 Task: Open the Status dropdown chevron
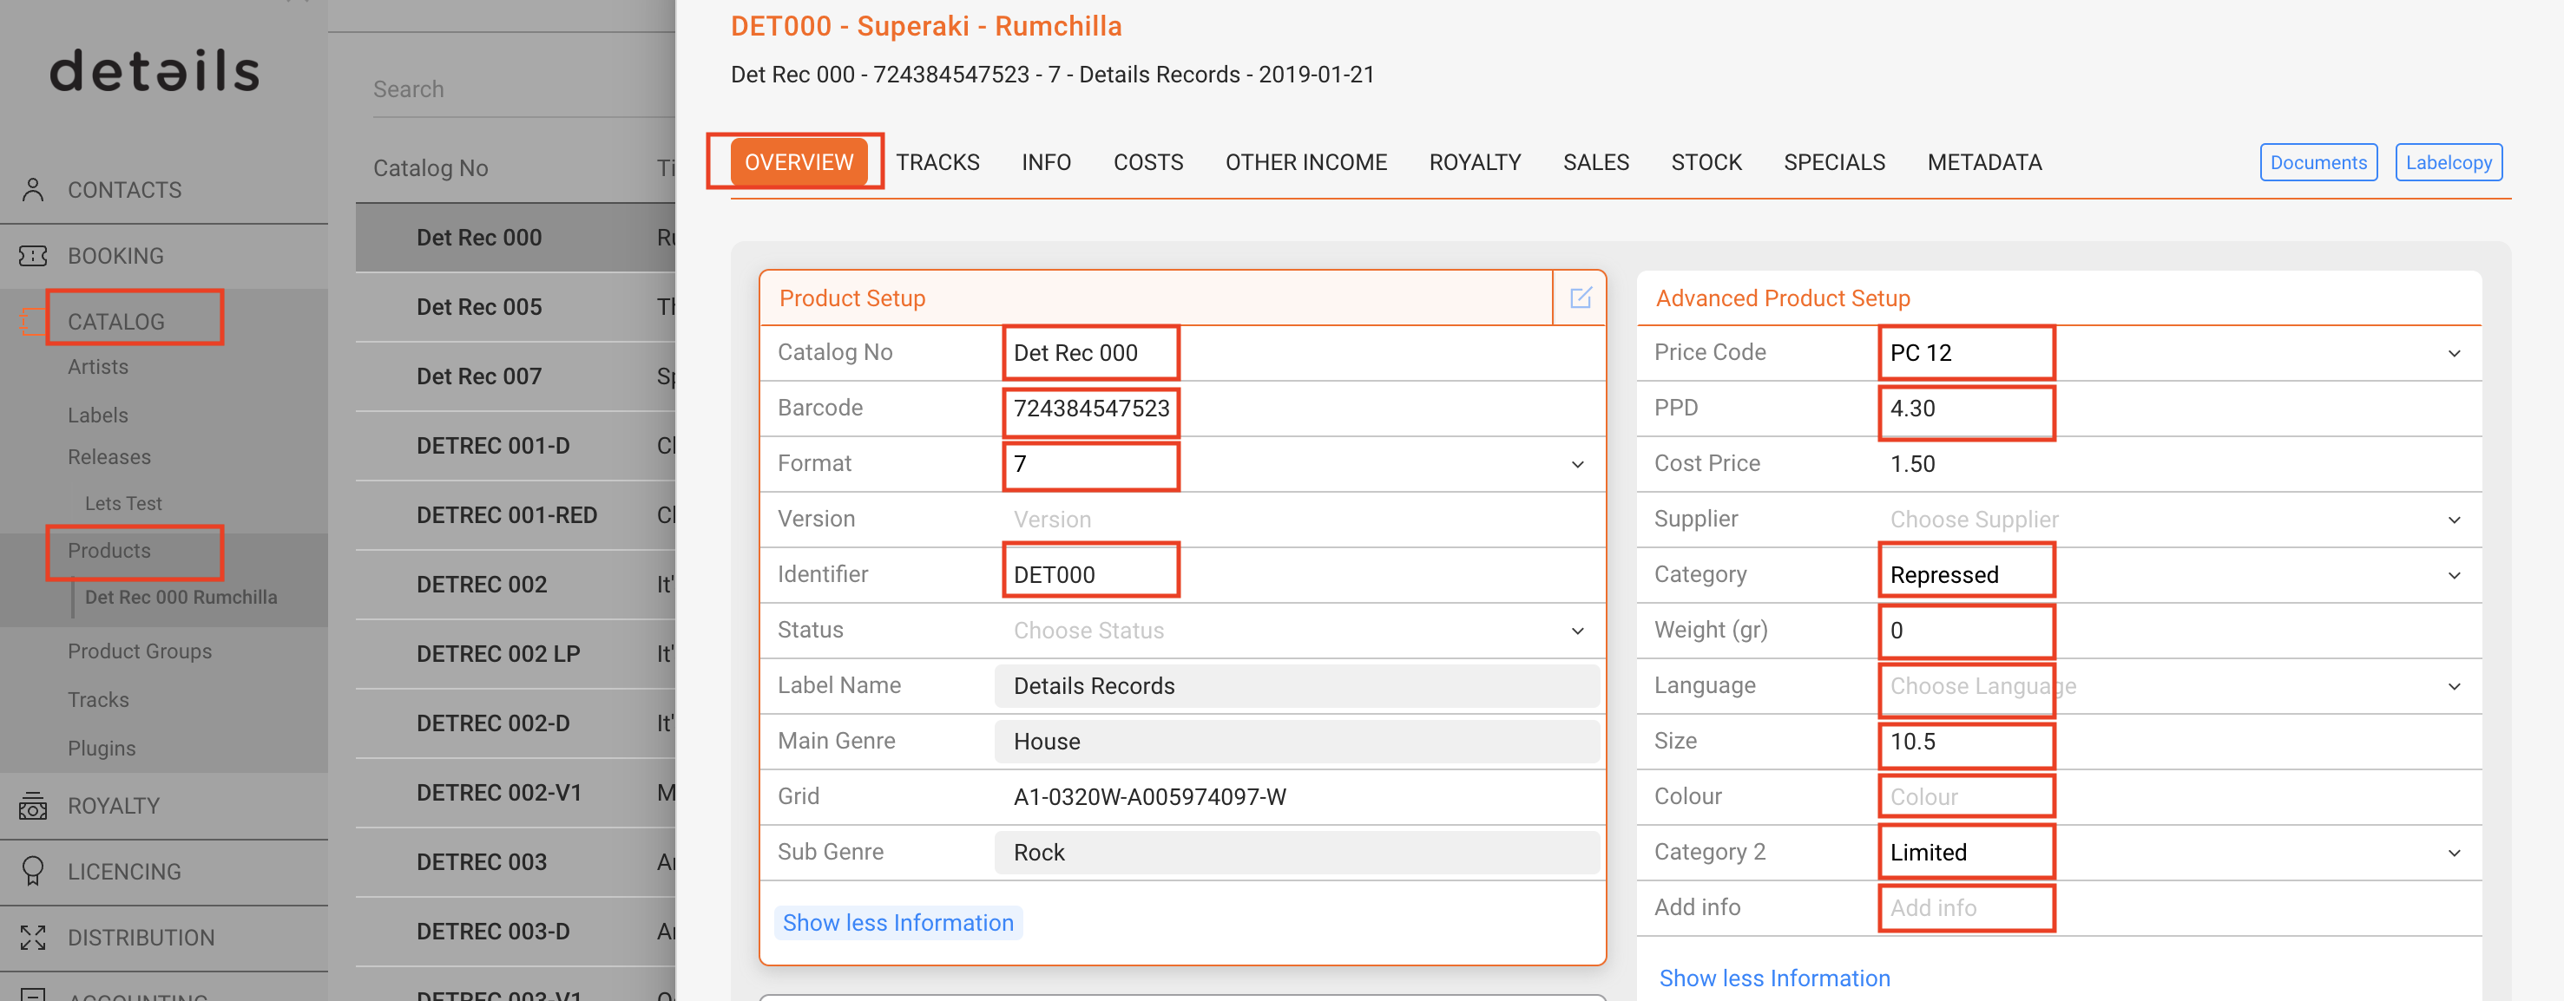tap(1578, 631)
